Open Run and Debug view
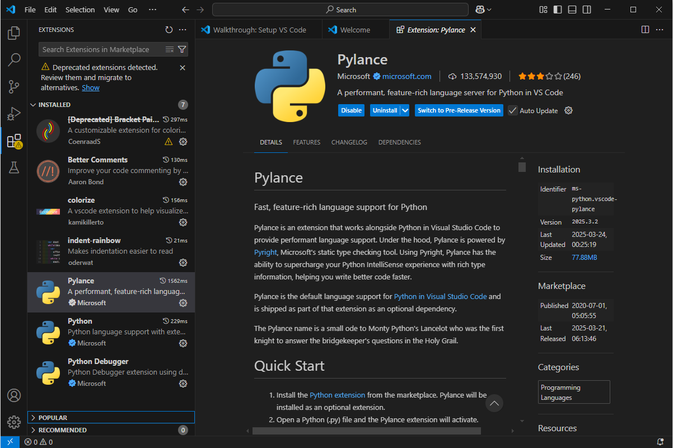673x448 pixels. click(x=14, y=114)
